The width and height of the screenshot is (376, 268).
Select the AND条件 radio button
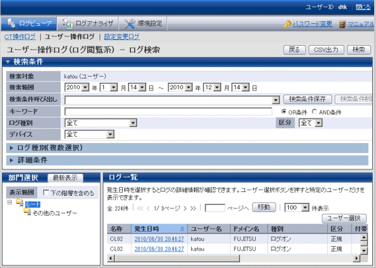(x=315, y=112)
